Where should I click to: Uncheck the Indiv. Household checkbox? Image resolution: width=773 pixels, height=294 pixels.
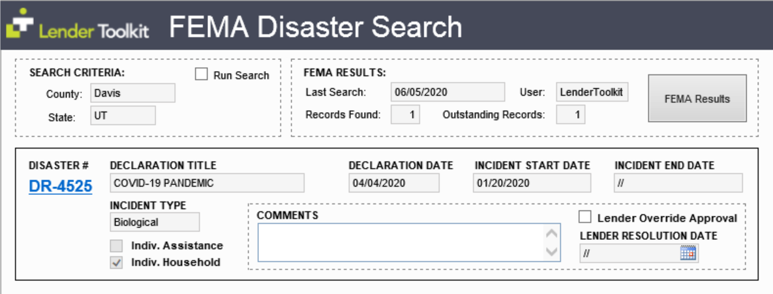pos(116,263)
